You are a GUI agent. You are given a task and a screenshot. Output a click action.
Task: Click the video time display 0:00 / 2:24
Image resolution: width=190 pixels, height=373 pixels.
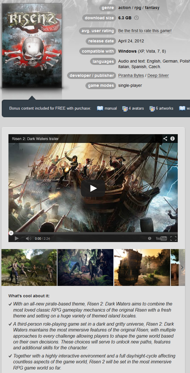tap(42, 239)
